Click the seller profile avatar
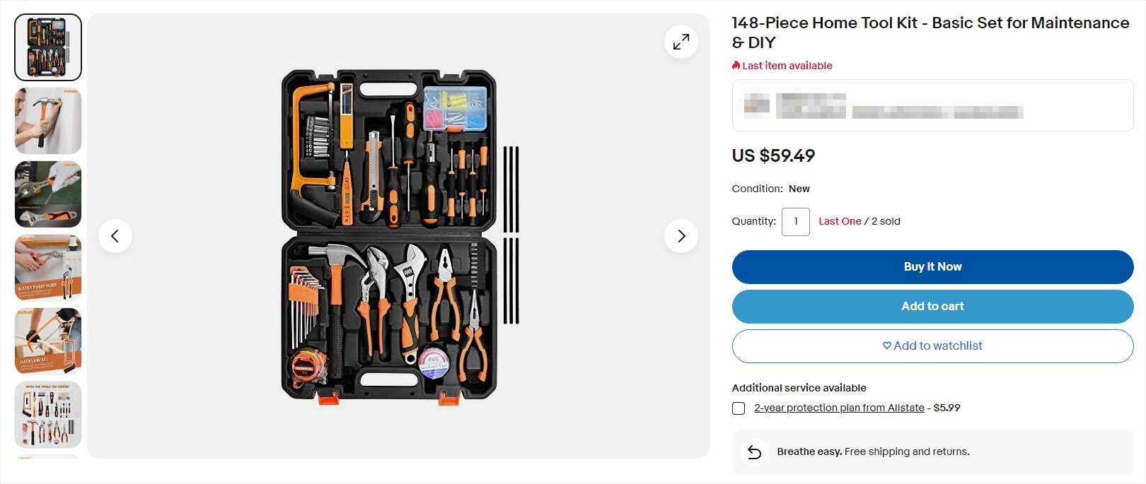The height and width of the screenshot is (484, 1146). (756, 104)
